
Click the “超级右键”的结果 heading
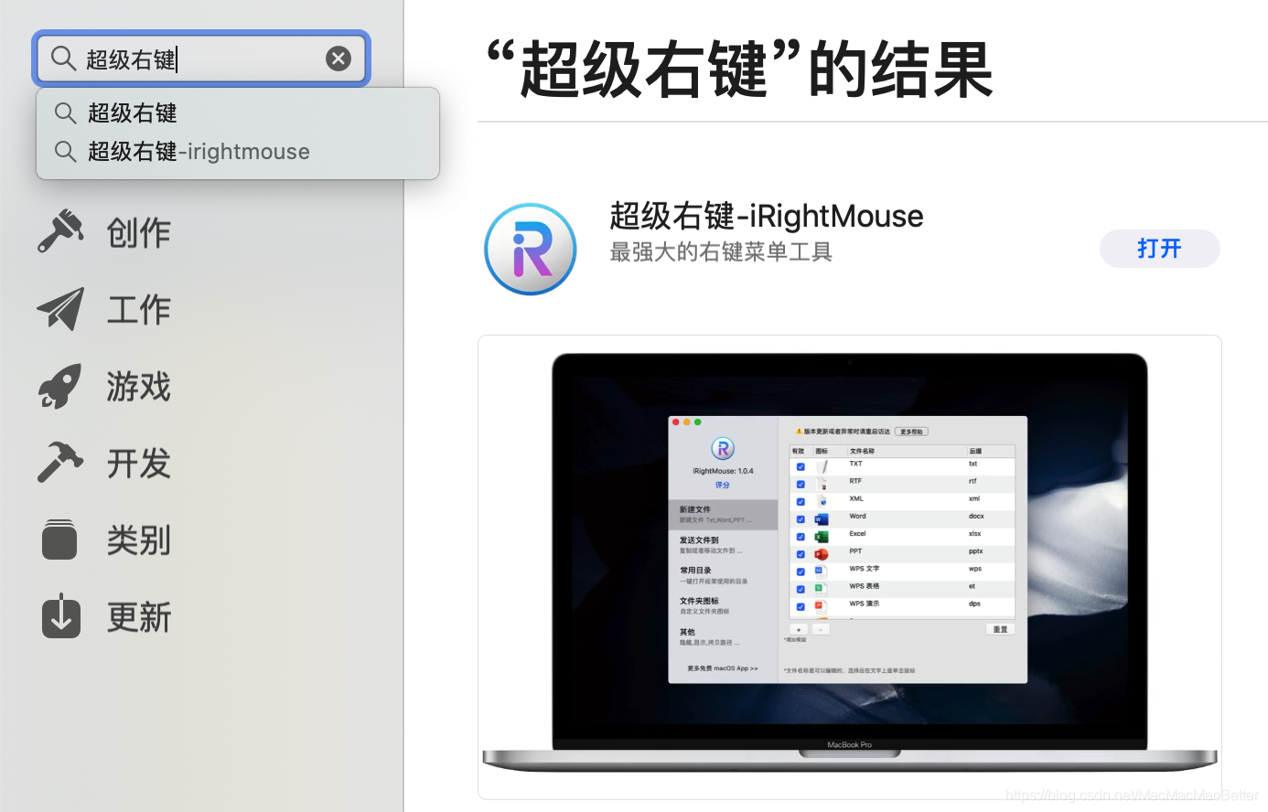[x=739, y=69]
